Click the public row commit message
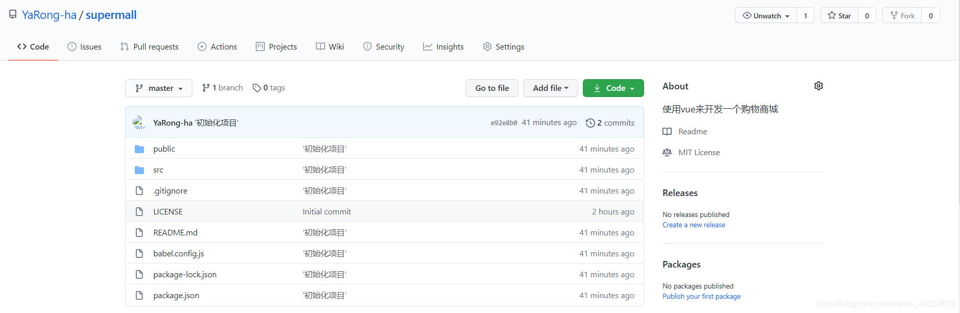The width and height of the screenshot is (960, 313). point(325,149)
